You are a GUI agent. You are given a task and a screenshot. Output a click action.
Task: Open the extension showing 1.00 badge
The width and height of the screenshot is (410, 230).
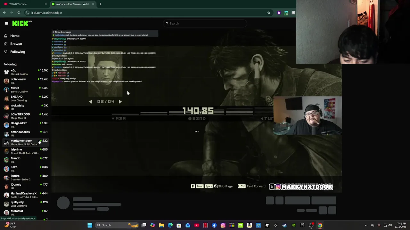286,12
